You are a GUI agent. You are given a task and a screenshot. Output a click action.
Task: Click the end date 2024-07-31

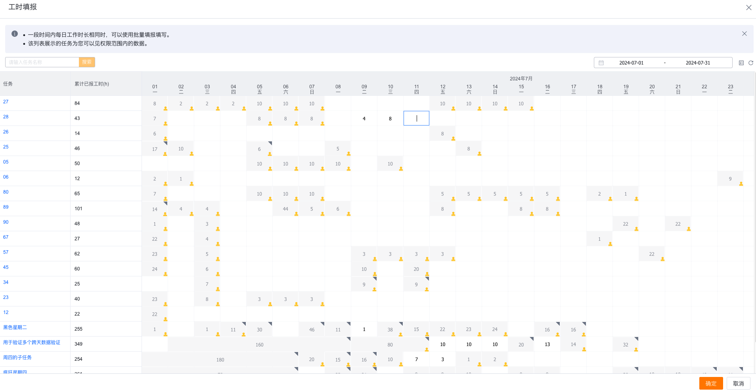pyautogui.click(x=698, y=63)
